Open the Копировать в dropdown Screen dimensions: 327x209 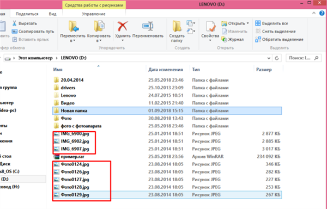(99, 31)
